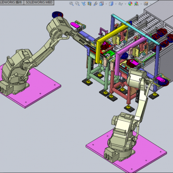Screen dimensions: 173x173
Task: Expand the View Orientation dropdown arrow
Action: tap(106, 4)
